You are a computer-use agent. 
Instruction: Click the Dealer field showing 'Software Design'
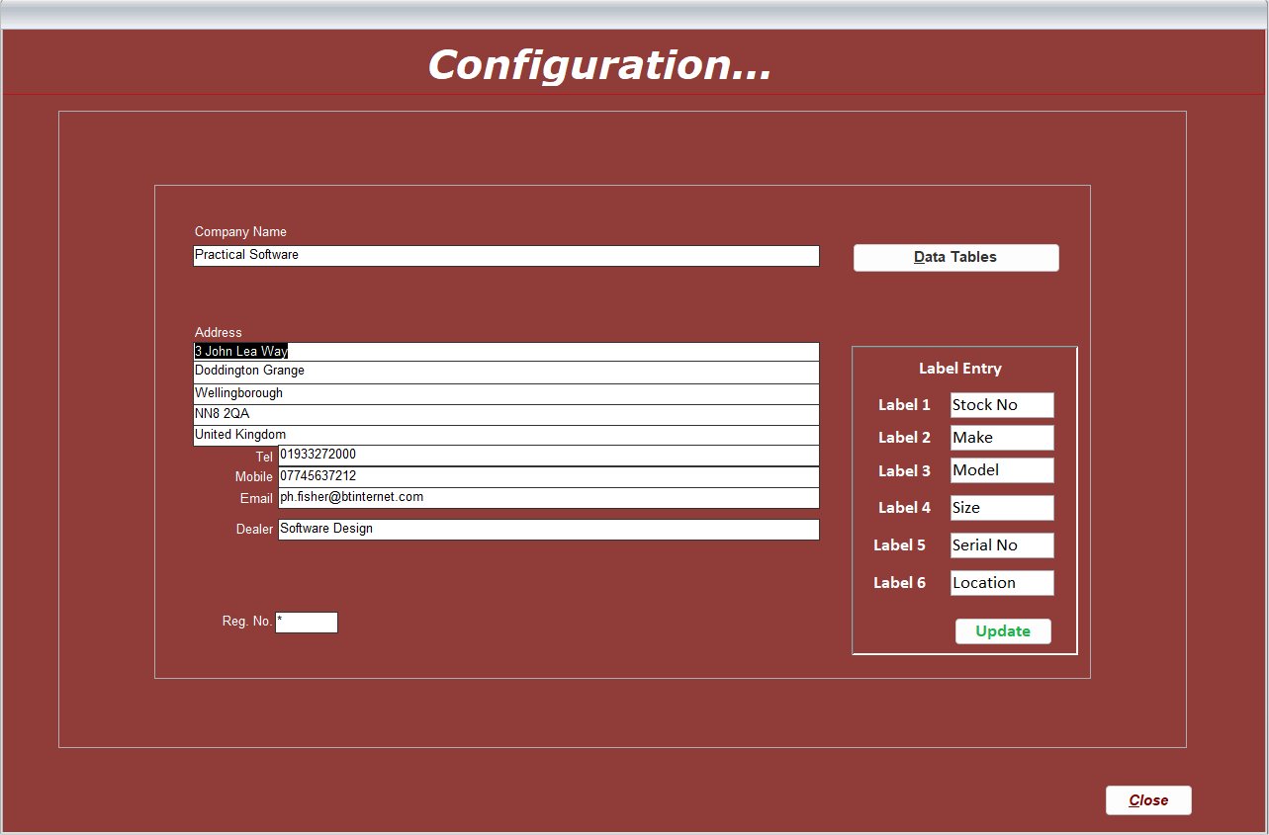coord(548,529)
